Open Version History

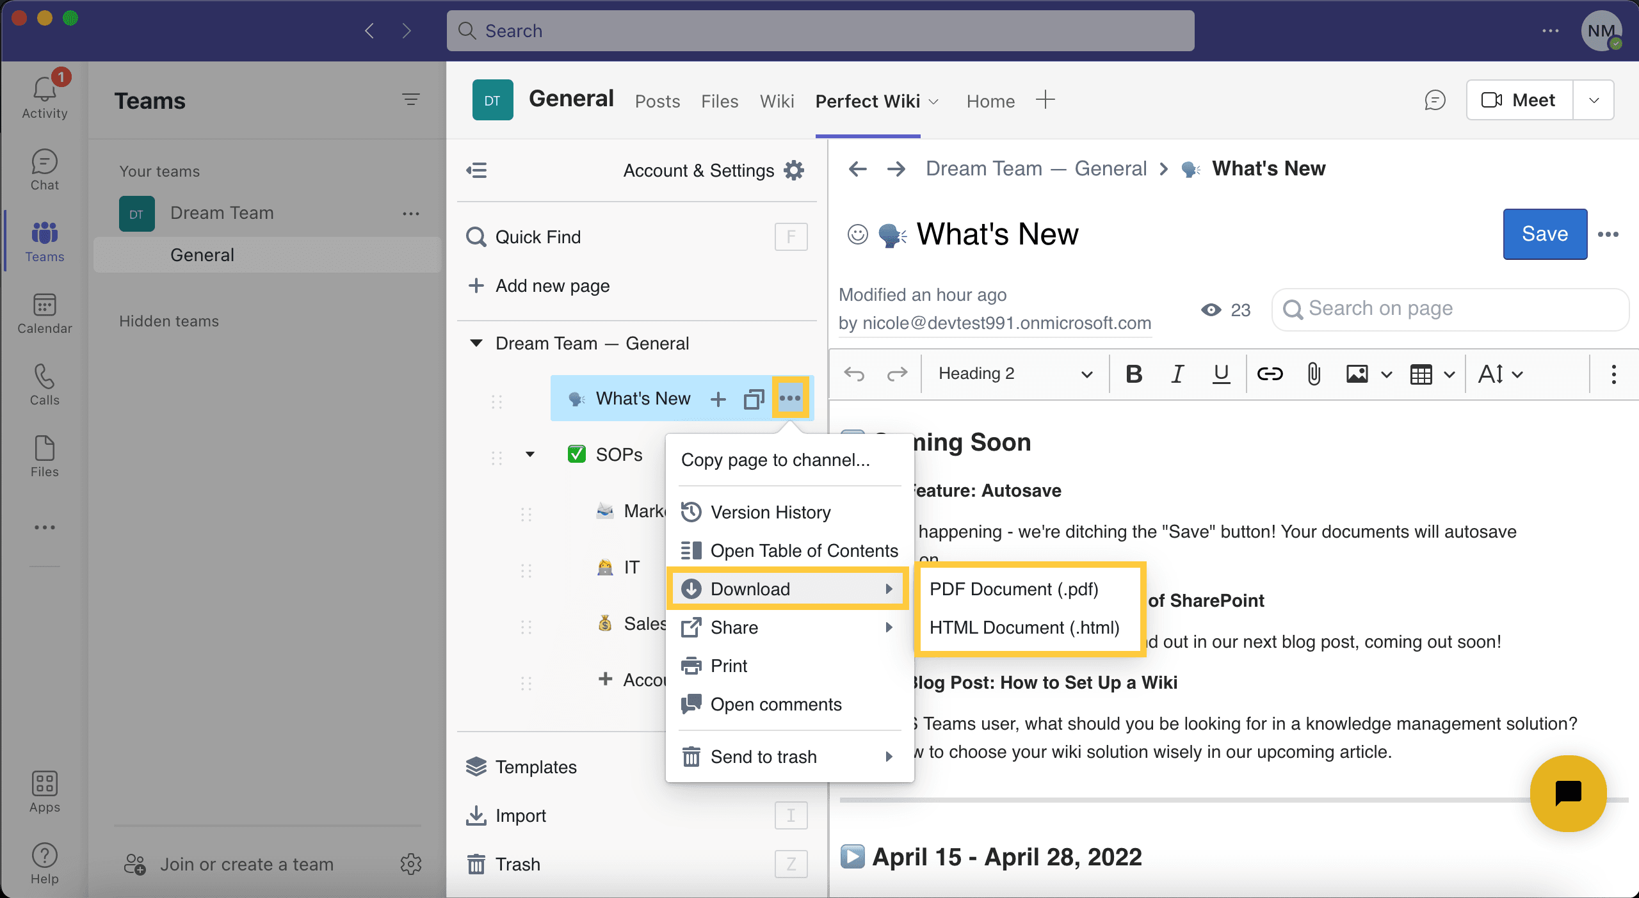point(790,512)
